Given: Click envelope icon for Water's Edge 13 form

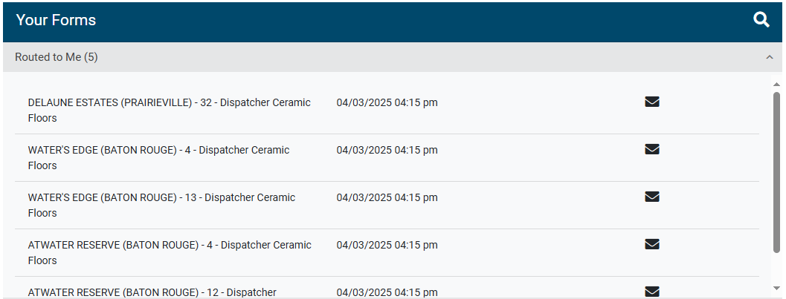Looking at the screenshot, I should (652, 197).
